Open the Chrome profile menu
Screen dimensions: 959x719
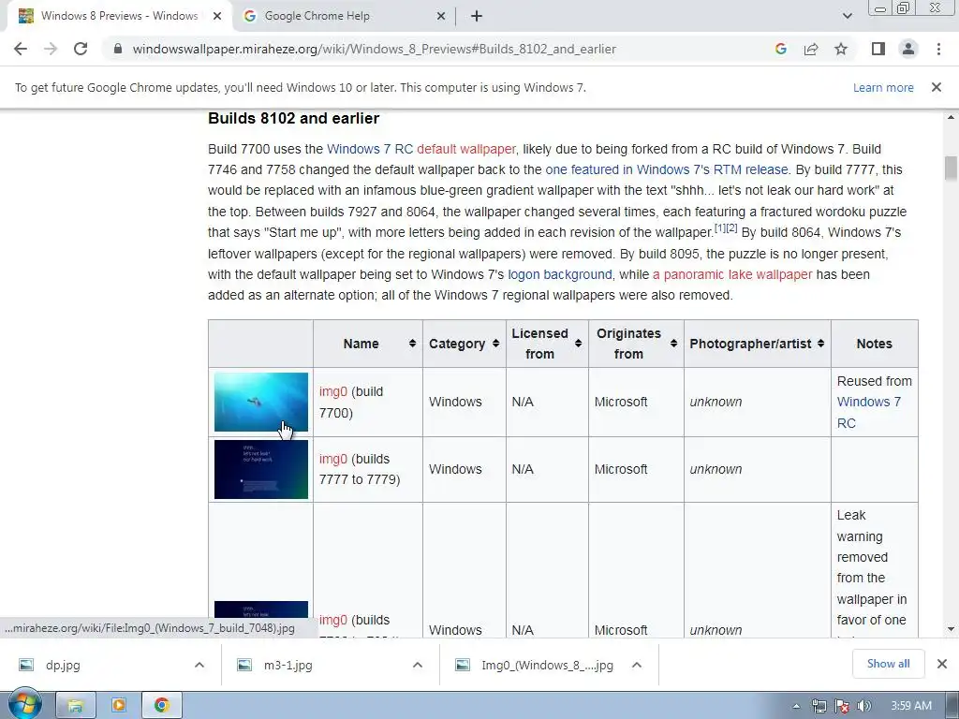click(x=908, y=49)
